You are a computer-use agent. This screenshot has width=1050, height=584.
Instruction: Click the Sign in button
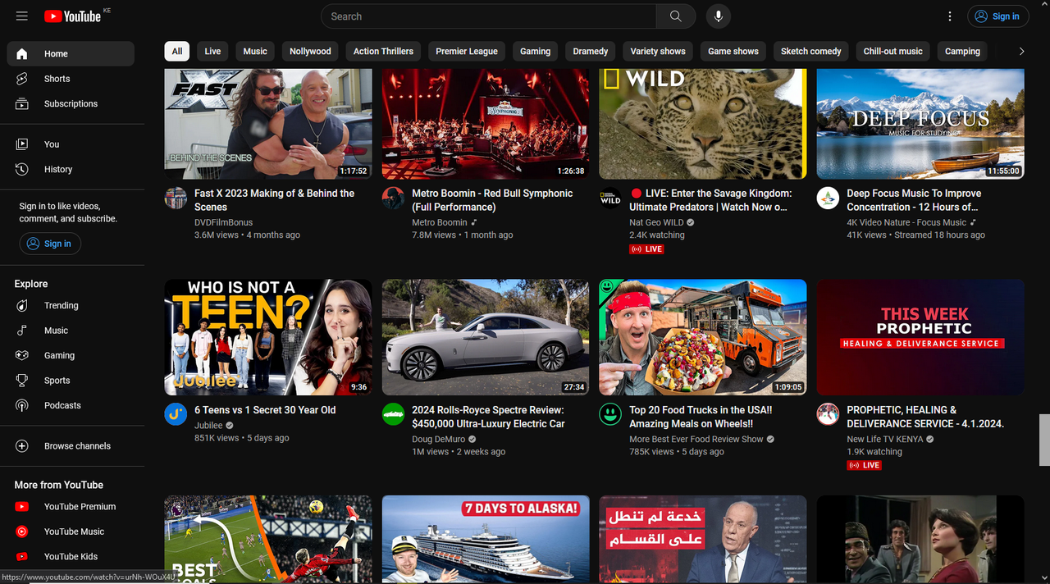998,16
